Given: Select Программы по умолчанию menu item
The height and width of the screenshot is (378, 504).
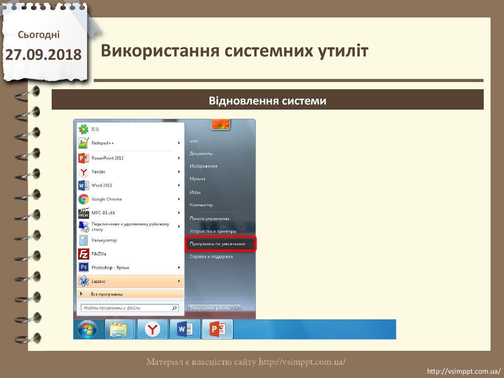Looking at the screenshot, I should (220, 244).
